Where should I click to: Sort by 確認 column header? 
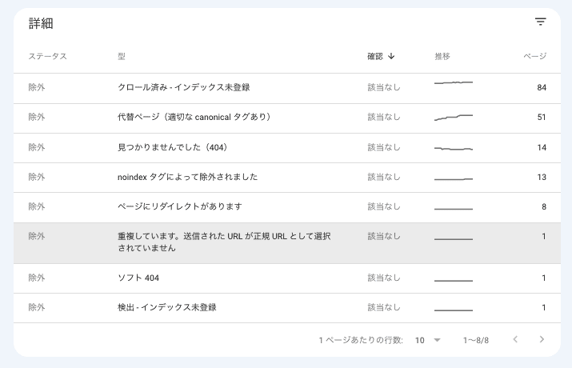coord(375,56)
